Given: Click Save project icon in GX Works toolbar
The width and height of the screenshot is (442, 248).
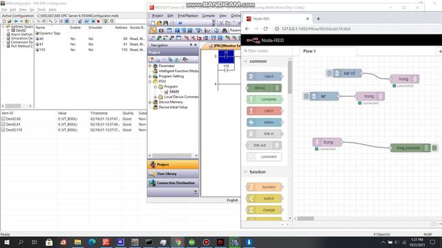Looking at the screenshot, I should pos(166,23).
